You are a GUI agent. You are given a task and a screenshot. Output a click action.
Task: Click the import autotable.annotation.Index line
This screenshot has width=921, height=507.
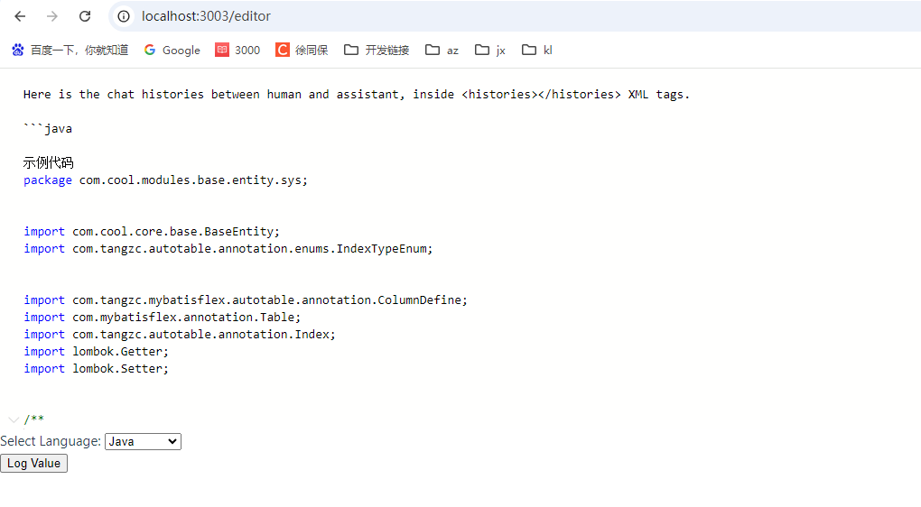tap(180, 334)
